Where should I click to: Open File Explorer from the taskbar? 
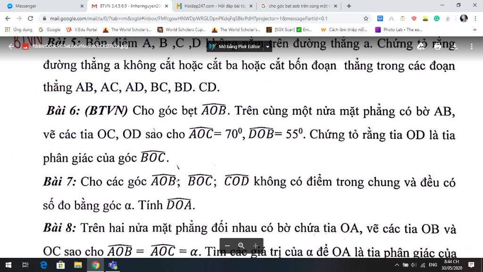[78, 265]
